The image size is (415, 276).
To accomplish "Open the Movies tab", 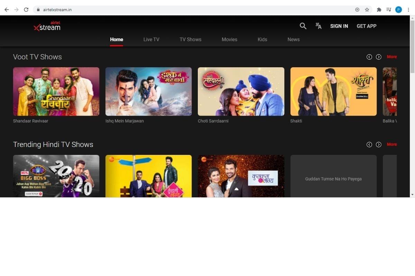I will click(230, 39).
